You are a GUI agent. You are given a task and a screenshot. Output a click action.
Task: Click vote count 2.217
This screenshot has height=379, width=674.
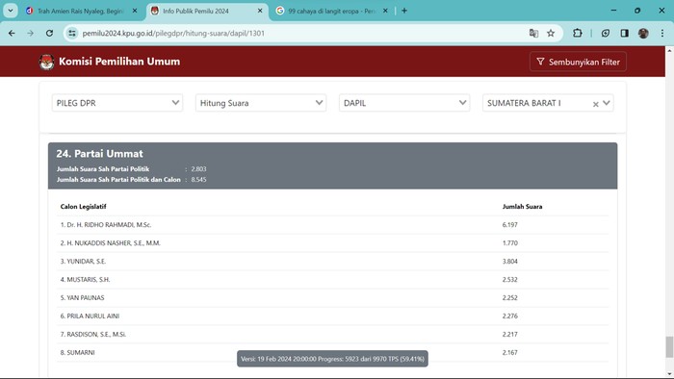(x=509, y=335)
